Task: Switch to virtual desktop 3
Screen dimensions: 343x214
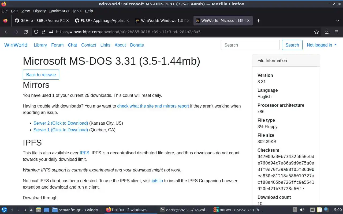Action: pyautogui.click(x=25, y=210)
